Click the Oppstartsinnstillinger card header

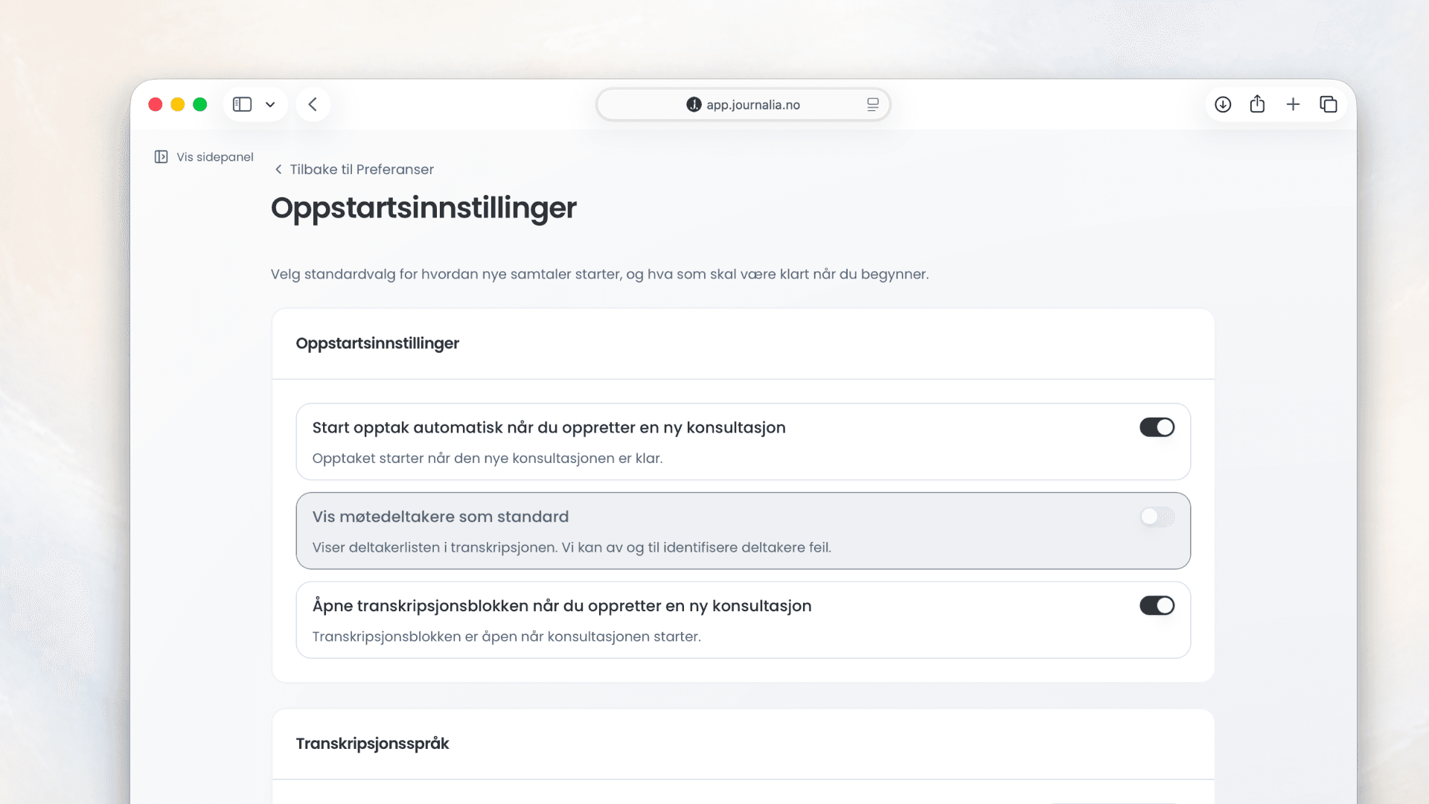tap(377, 343)
